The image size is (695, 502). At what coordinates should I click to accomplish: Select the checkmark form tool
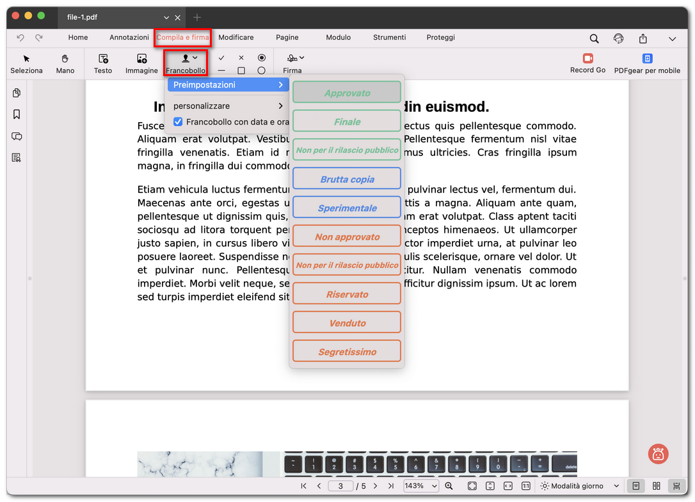tap(221, 58)
